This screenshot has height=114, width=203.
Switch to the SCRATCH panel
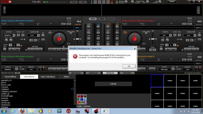point(111,19)
